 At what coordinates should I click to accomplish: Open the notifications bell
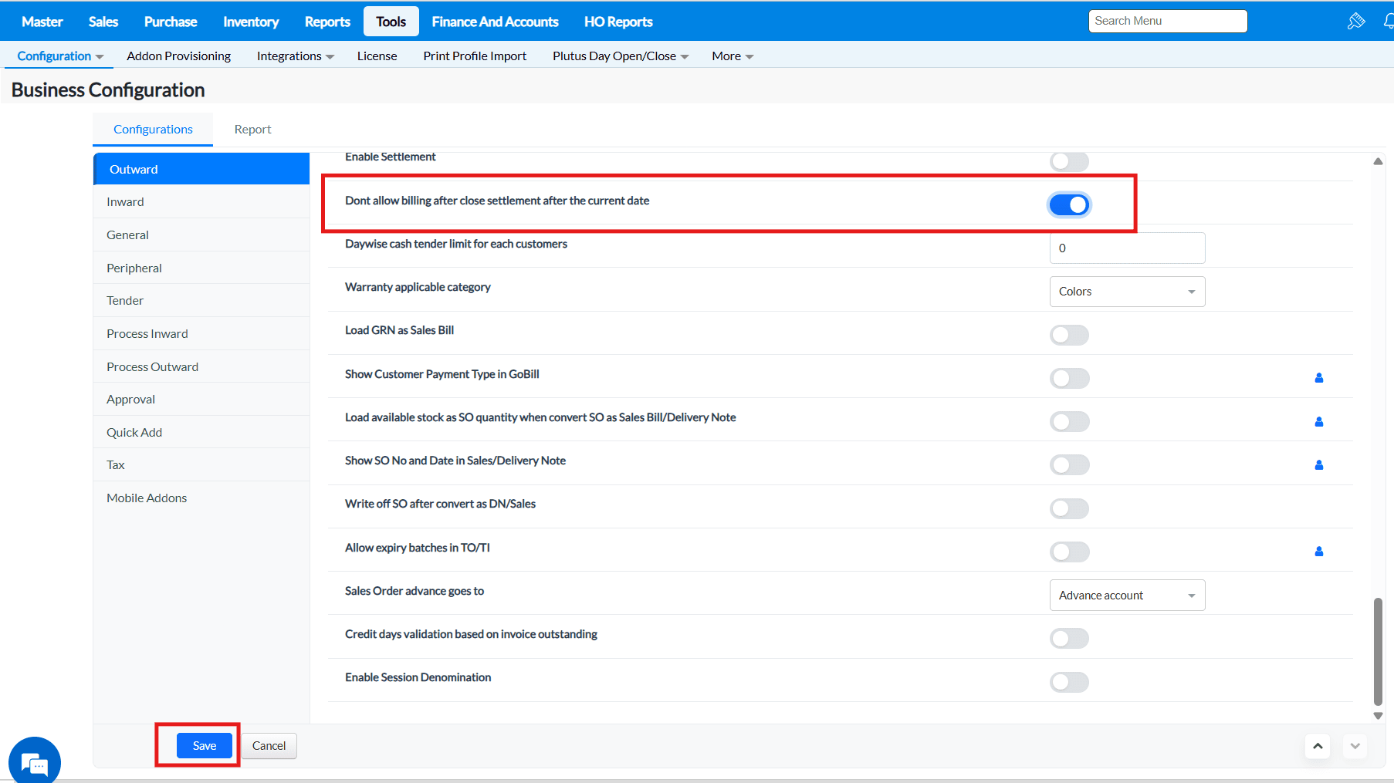coord(1389,22)
